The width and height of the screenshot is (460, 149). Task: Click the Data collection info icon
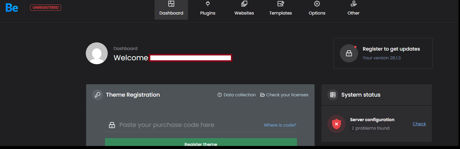(x=220, y=95)
